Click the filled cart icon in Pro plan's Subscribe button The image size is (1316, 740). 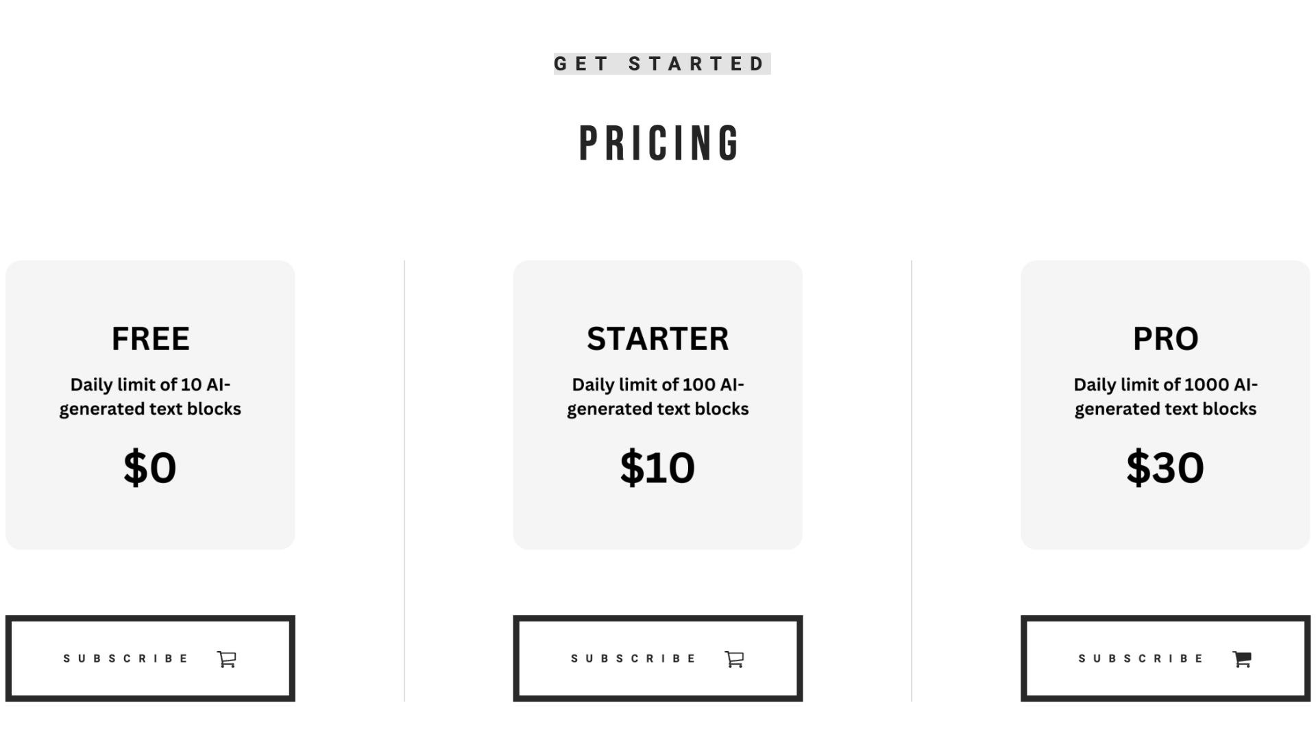click(x=1242, y=659)
